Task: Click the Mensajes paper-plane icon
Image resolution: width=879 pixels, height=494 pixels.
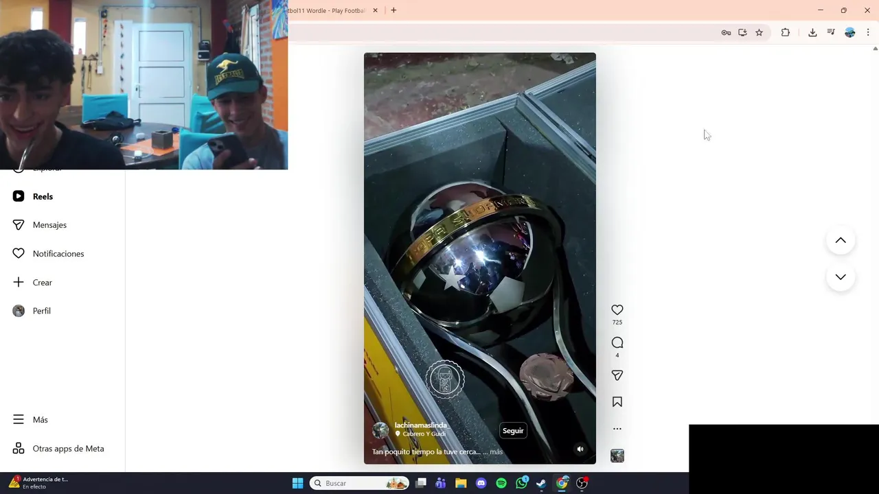Action: [19, 225]
